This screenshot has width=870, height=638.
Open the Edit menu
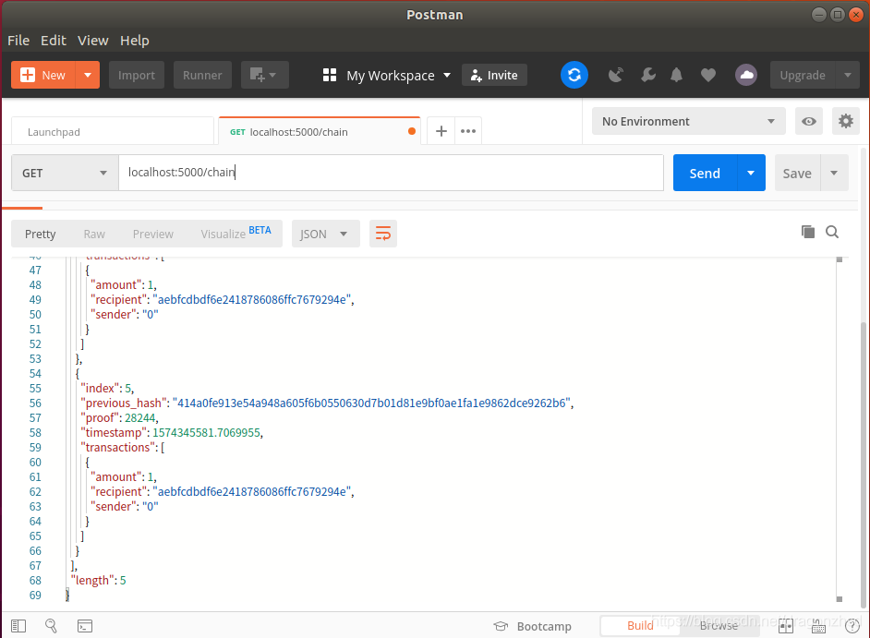(x=54, y=41)
